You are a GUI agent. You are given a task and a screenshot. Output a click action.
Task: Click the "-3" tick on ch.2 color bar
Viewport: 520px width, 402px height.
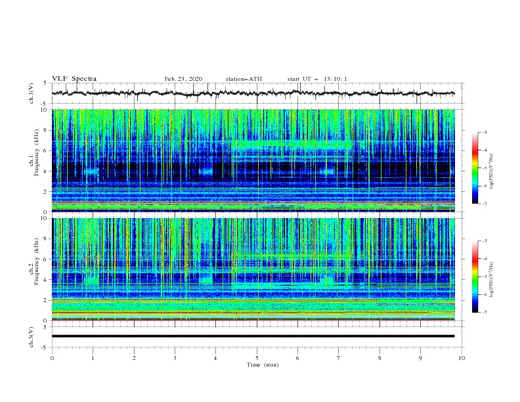pyautogui.click(x=485, y=241)
